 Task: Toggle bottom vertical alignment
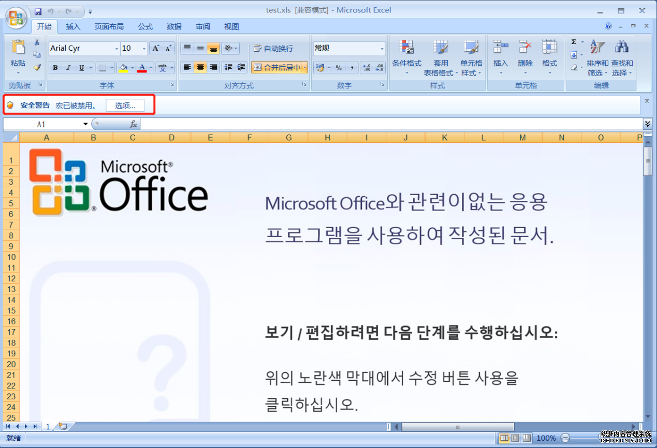(213, 48)
